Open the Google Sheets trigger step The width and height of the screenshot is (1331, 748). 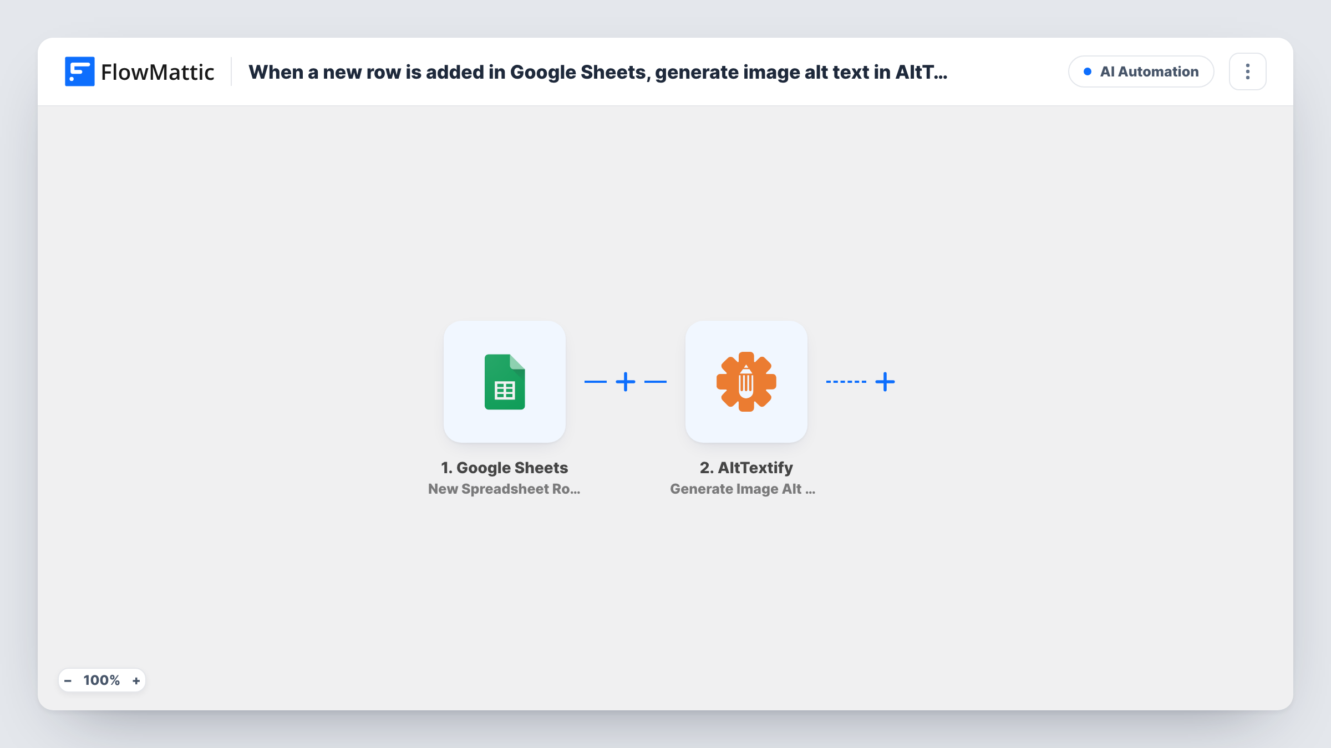coord(505,382)
